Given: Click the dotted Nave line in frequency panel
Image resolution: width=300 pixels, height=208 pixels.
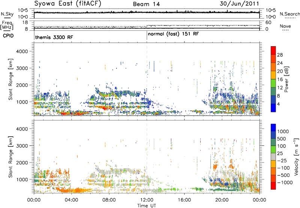Looking at the screenshot, I should coord(147,26).
